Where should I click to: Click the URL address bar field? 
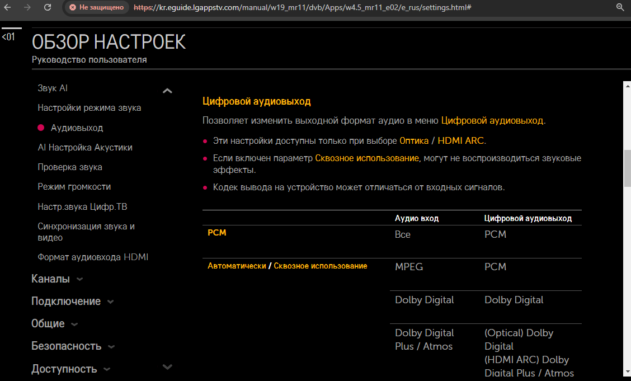pyautogui.click(x=336, y=8)
